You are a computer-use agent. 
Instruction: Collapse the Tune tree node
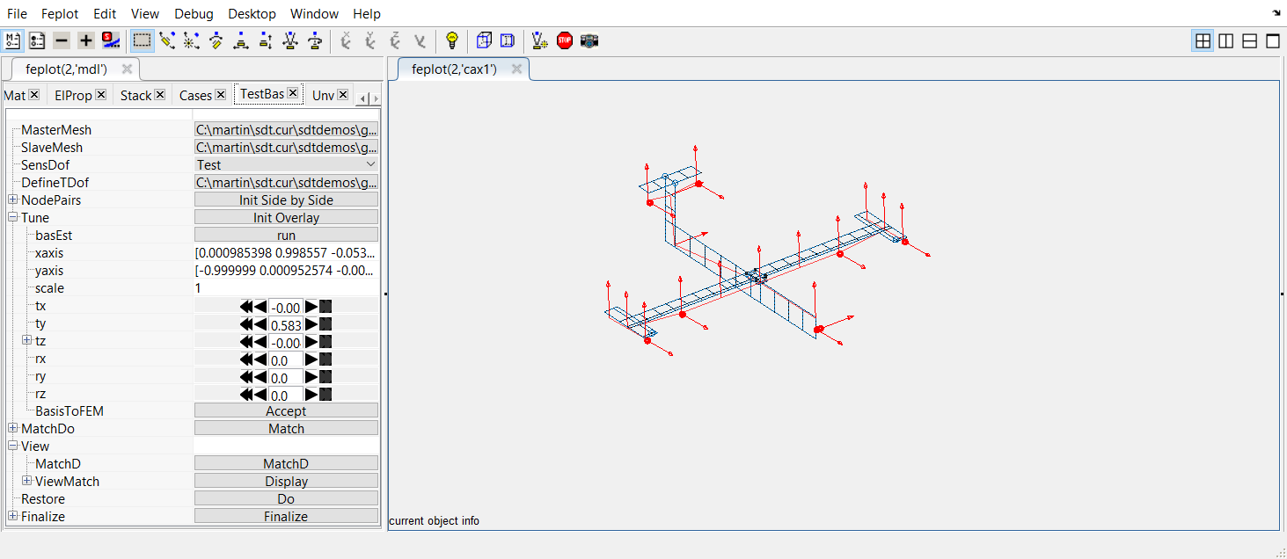[x=13, y=218]
